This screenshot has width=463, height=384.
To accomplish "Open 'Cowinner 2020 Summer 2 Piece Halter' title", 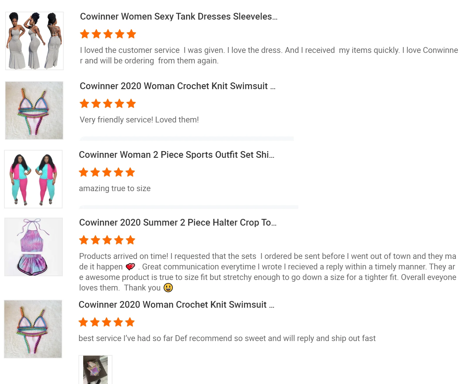I will [178, 223].
